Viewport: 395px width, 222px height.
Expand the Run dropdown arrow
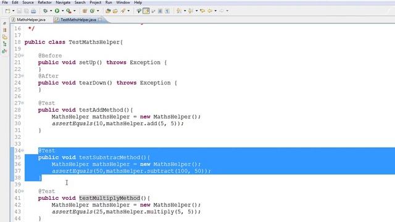pyautogui.click(x=63, y=11)
